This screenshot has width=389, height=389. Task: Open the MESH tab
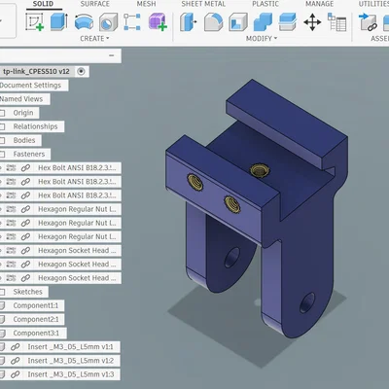[146, 4]
